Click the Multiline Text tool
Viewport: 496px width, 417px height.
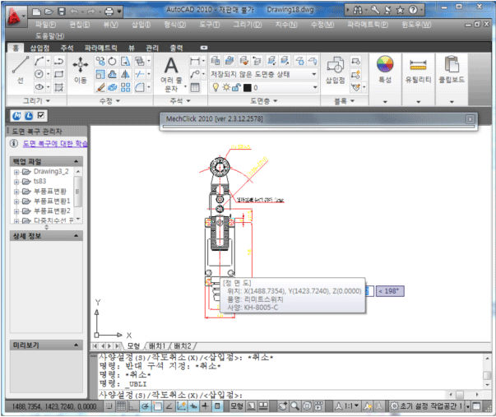coord(171,72)
